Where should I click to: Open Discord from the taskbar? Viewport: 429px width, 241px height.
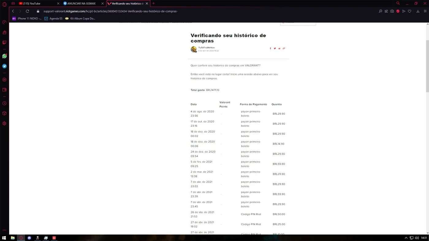pos(29,238)
